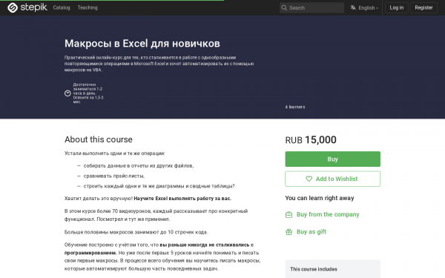Click the clock workload icon
This screenshot has width=445, height=278.
point(67,93)
